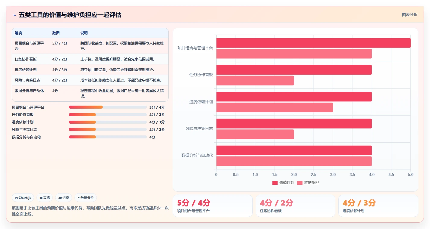Click the 进度依赖计划 label in the progress list
The image size is (430, 229).
click(x=23, y=122)
